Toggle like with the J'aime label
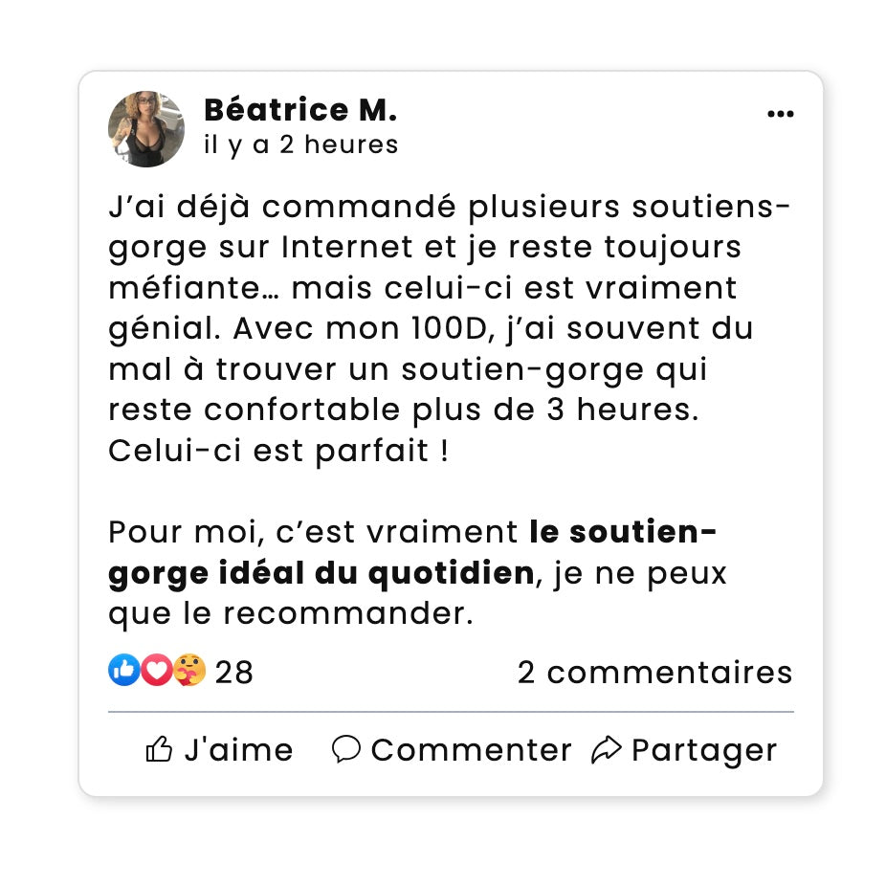 (238, 750)
